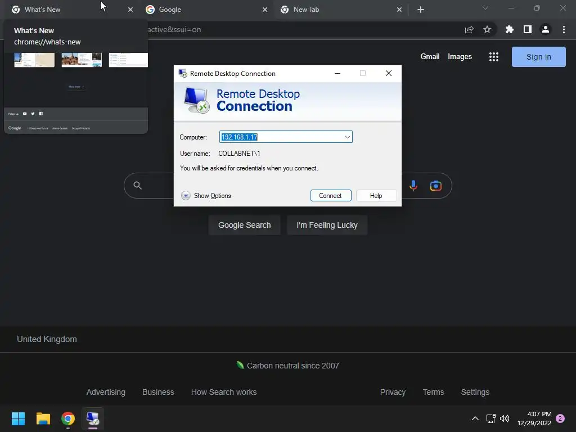Click first thumbnail in What's New preview
Screen dimensions: 576x432
pyautogui.click(x=34, y=60)
